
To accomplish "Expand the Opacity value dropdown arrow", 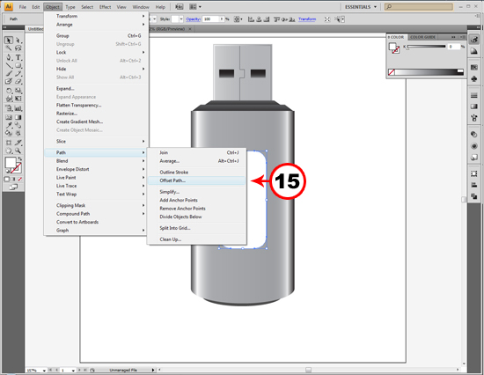I will [221, 19].
